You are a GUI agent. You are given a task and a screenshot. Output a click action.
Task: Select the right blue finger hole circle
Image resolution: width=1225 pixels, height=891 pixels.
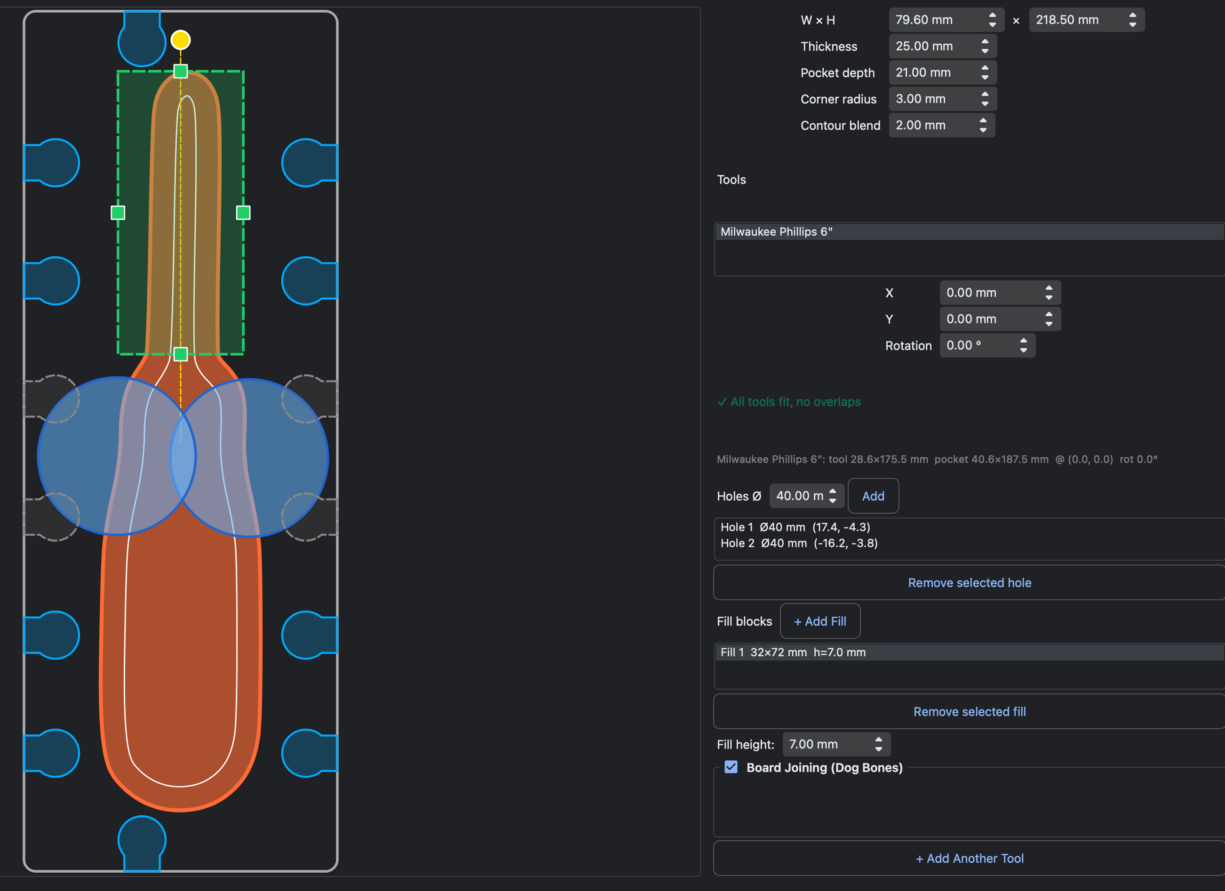coord(249,458)
